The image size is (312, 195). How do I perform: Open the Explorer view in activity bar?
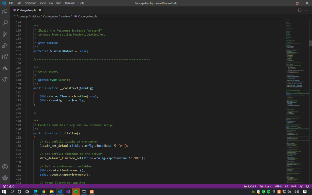pos(5,11)
